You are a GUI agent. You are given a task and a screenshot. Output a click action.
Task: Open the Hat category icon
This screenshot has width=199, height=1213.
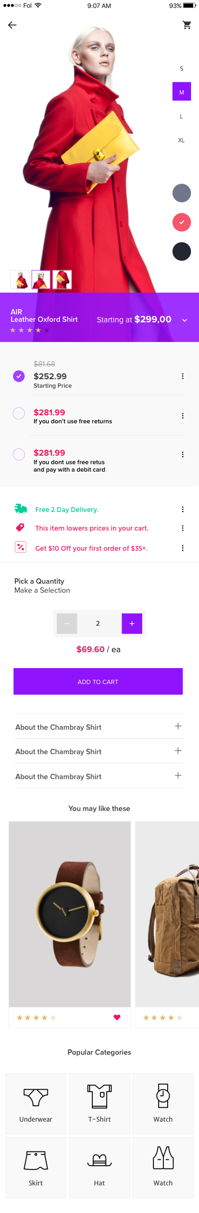(x=99, y=1160)
